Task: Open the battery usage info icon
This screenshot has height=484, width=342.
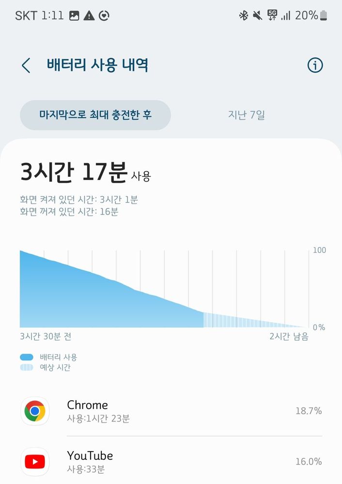Action: (315, 65)
